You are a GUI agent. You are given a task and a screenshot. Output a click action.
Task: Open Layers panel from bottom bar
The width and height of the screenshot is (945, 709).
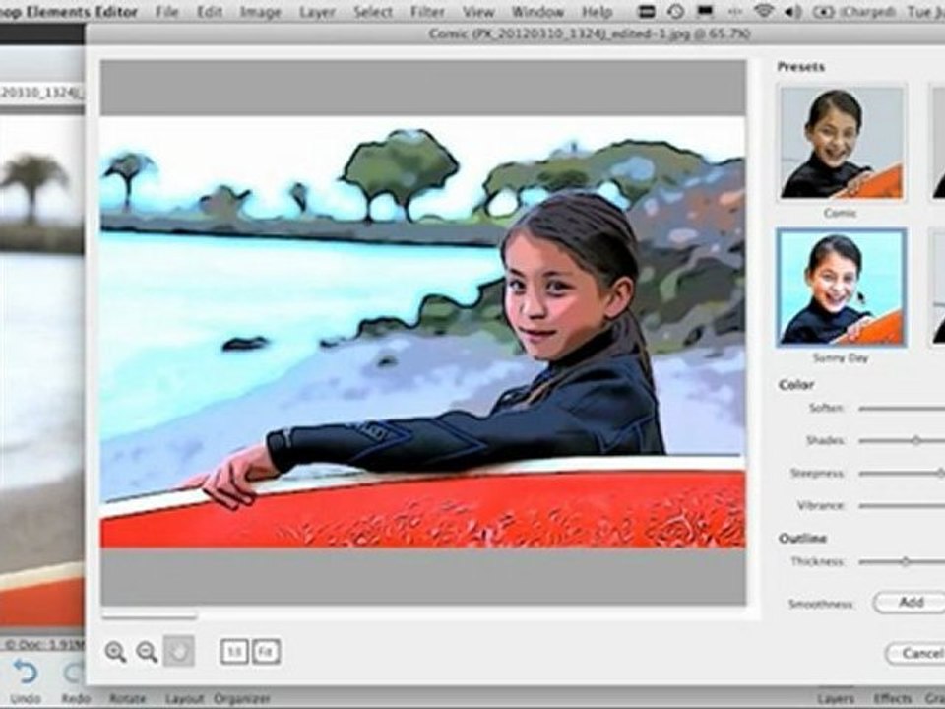(836, 699)
